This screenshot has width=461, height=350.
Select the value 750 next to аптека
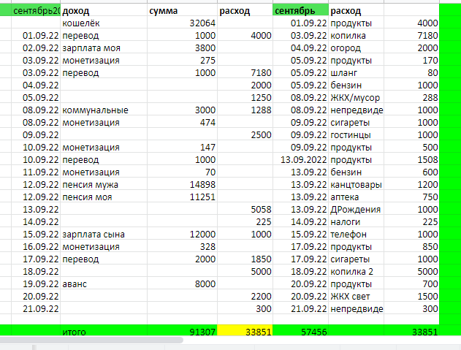[411, 197]
